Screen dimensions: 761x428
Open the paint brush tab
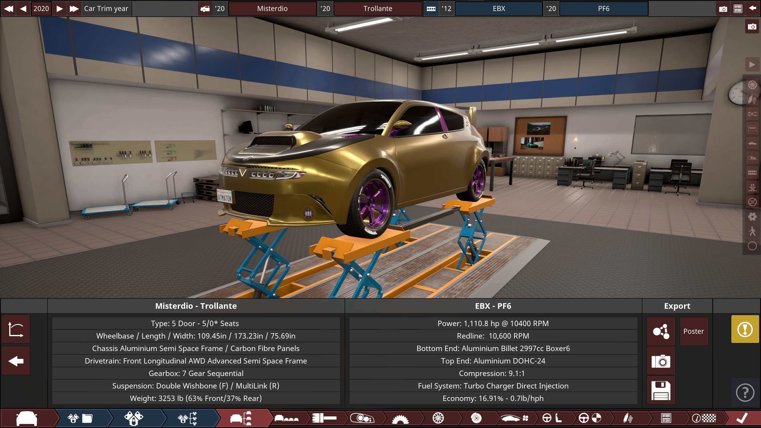tap(324, 418)
